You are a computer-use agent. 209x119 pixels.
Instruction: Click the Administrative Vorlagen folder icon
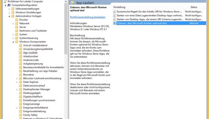pos(13,16)
